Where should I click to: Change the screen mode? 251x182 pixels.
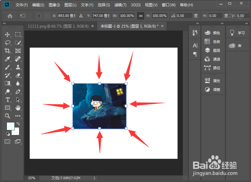coord(18,141)
